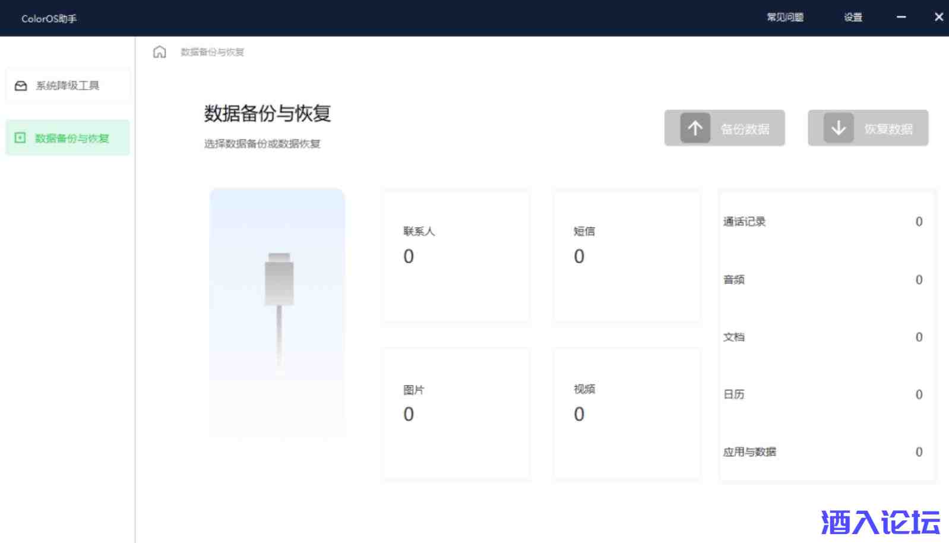The width and height of the screenshot is (949, 543).
Task: Click the up-arrow backup icon
Action: point(695,128)
